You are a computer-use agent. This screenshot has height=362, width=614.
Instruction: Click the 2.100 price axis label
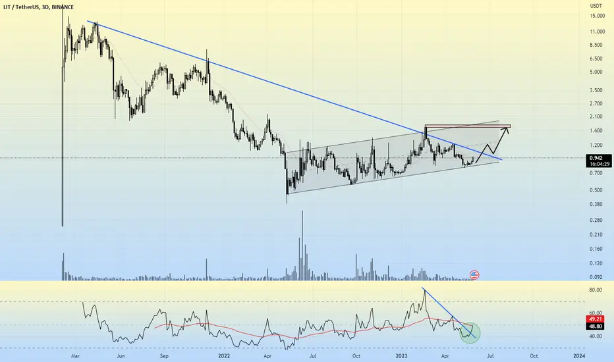(x=596, y=116)
